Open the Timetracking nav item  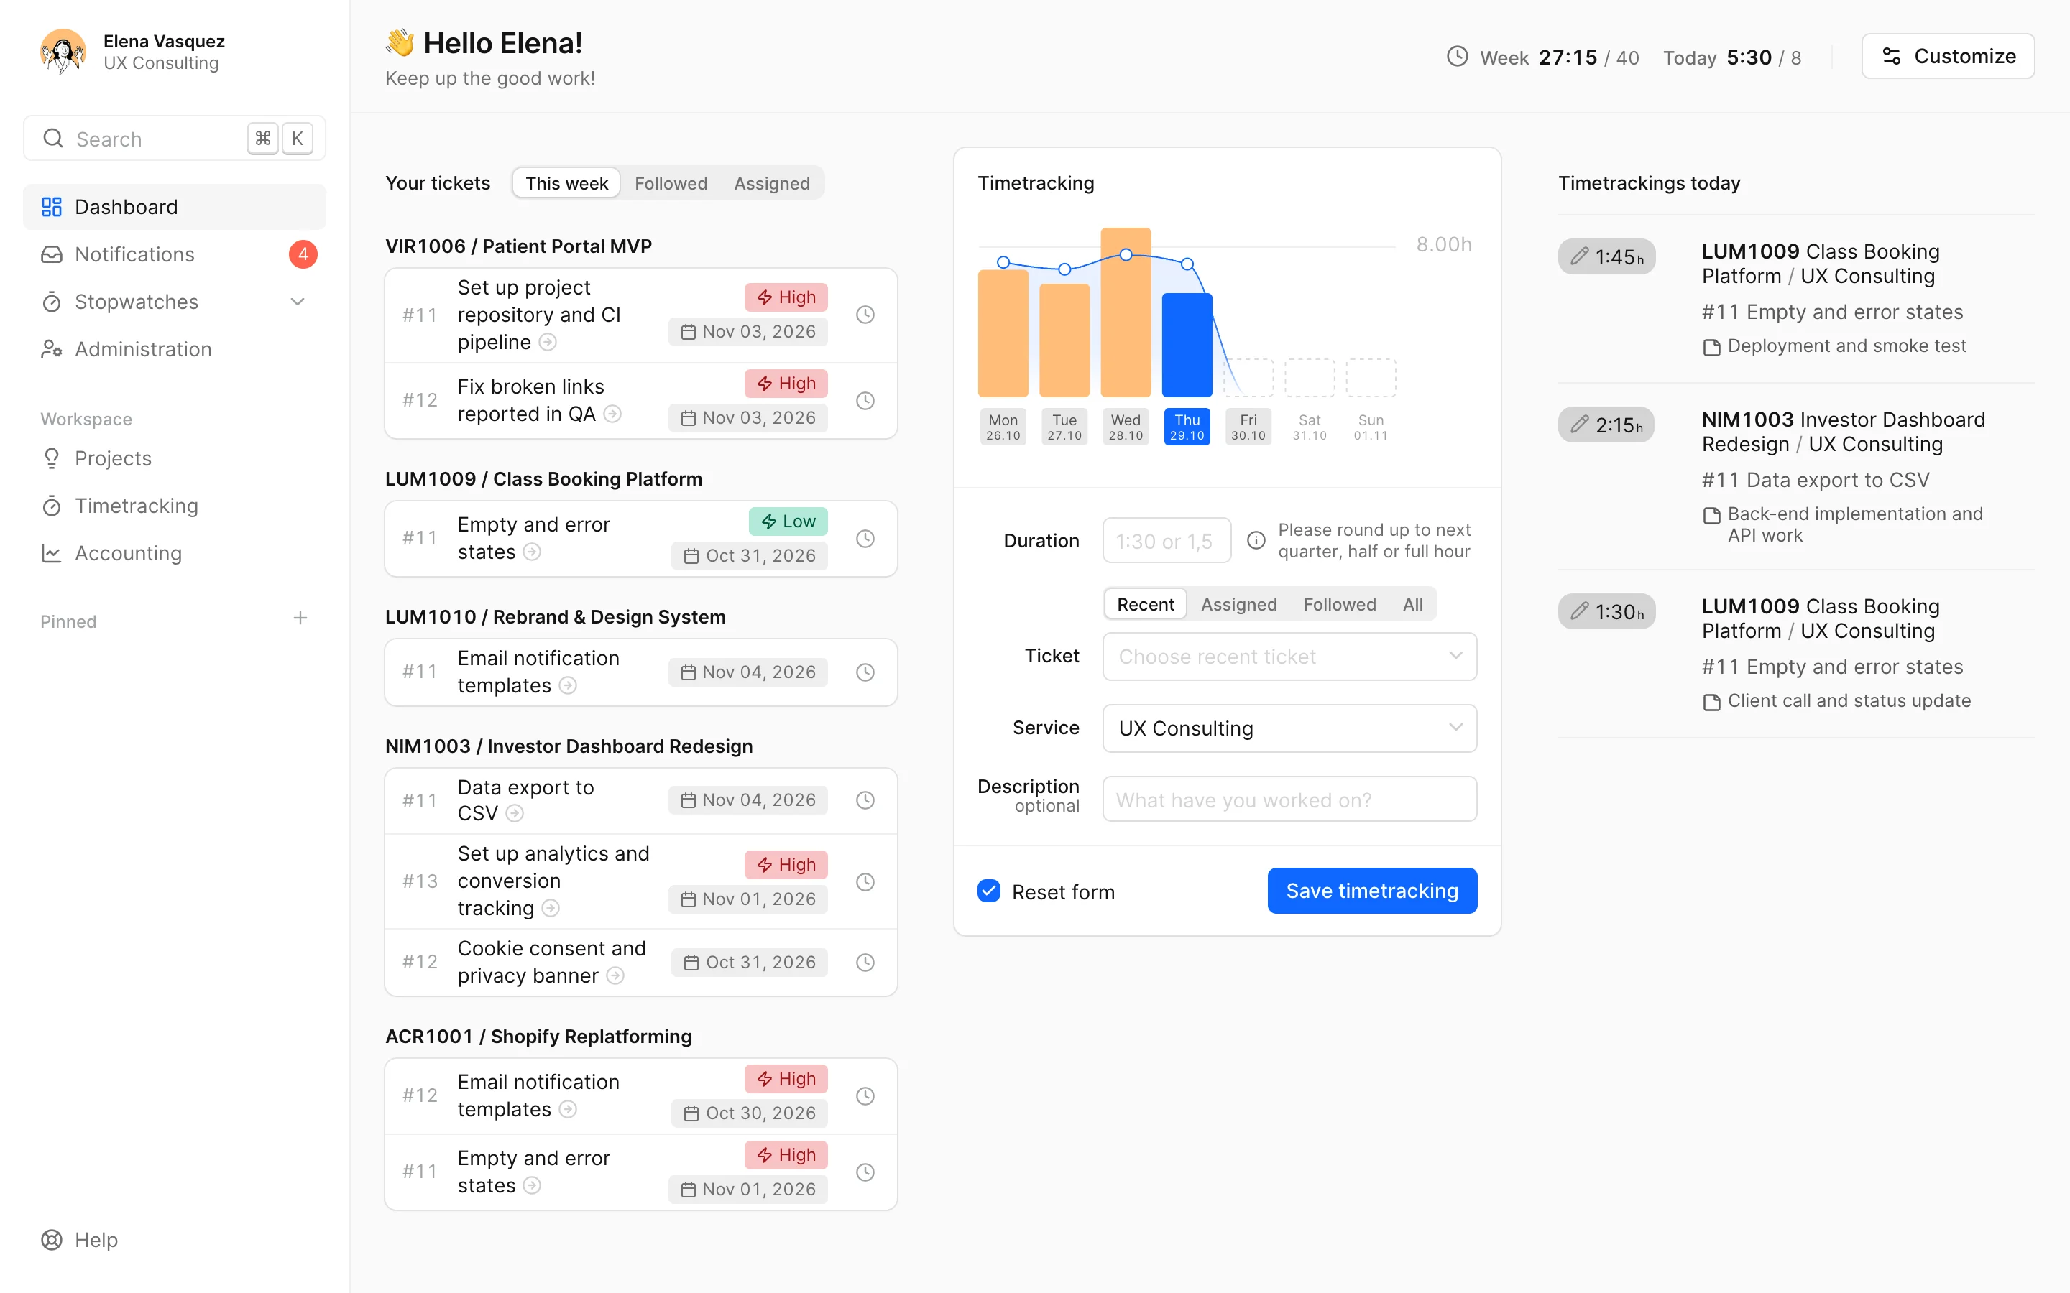click(x=175, y=506)
